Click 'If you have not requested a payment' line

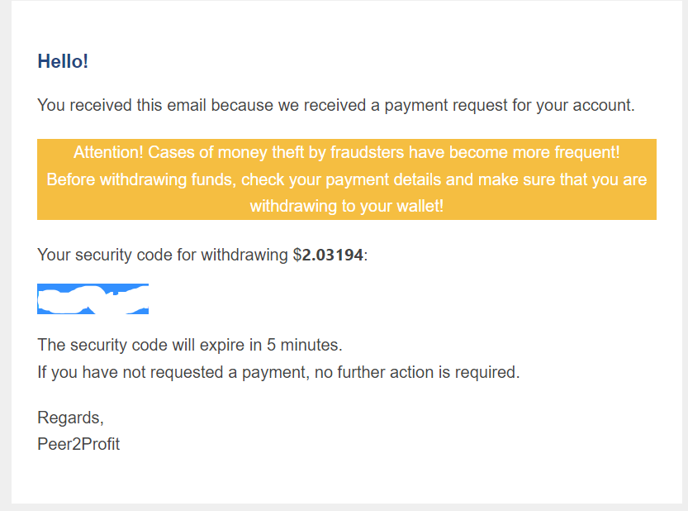click(278, 372)
